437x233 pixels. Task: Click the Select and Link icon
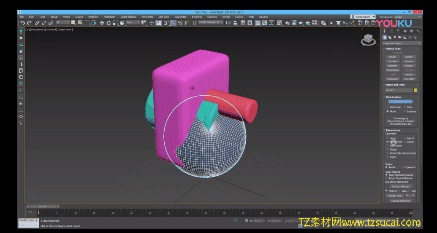click(x=38, y=23)
